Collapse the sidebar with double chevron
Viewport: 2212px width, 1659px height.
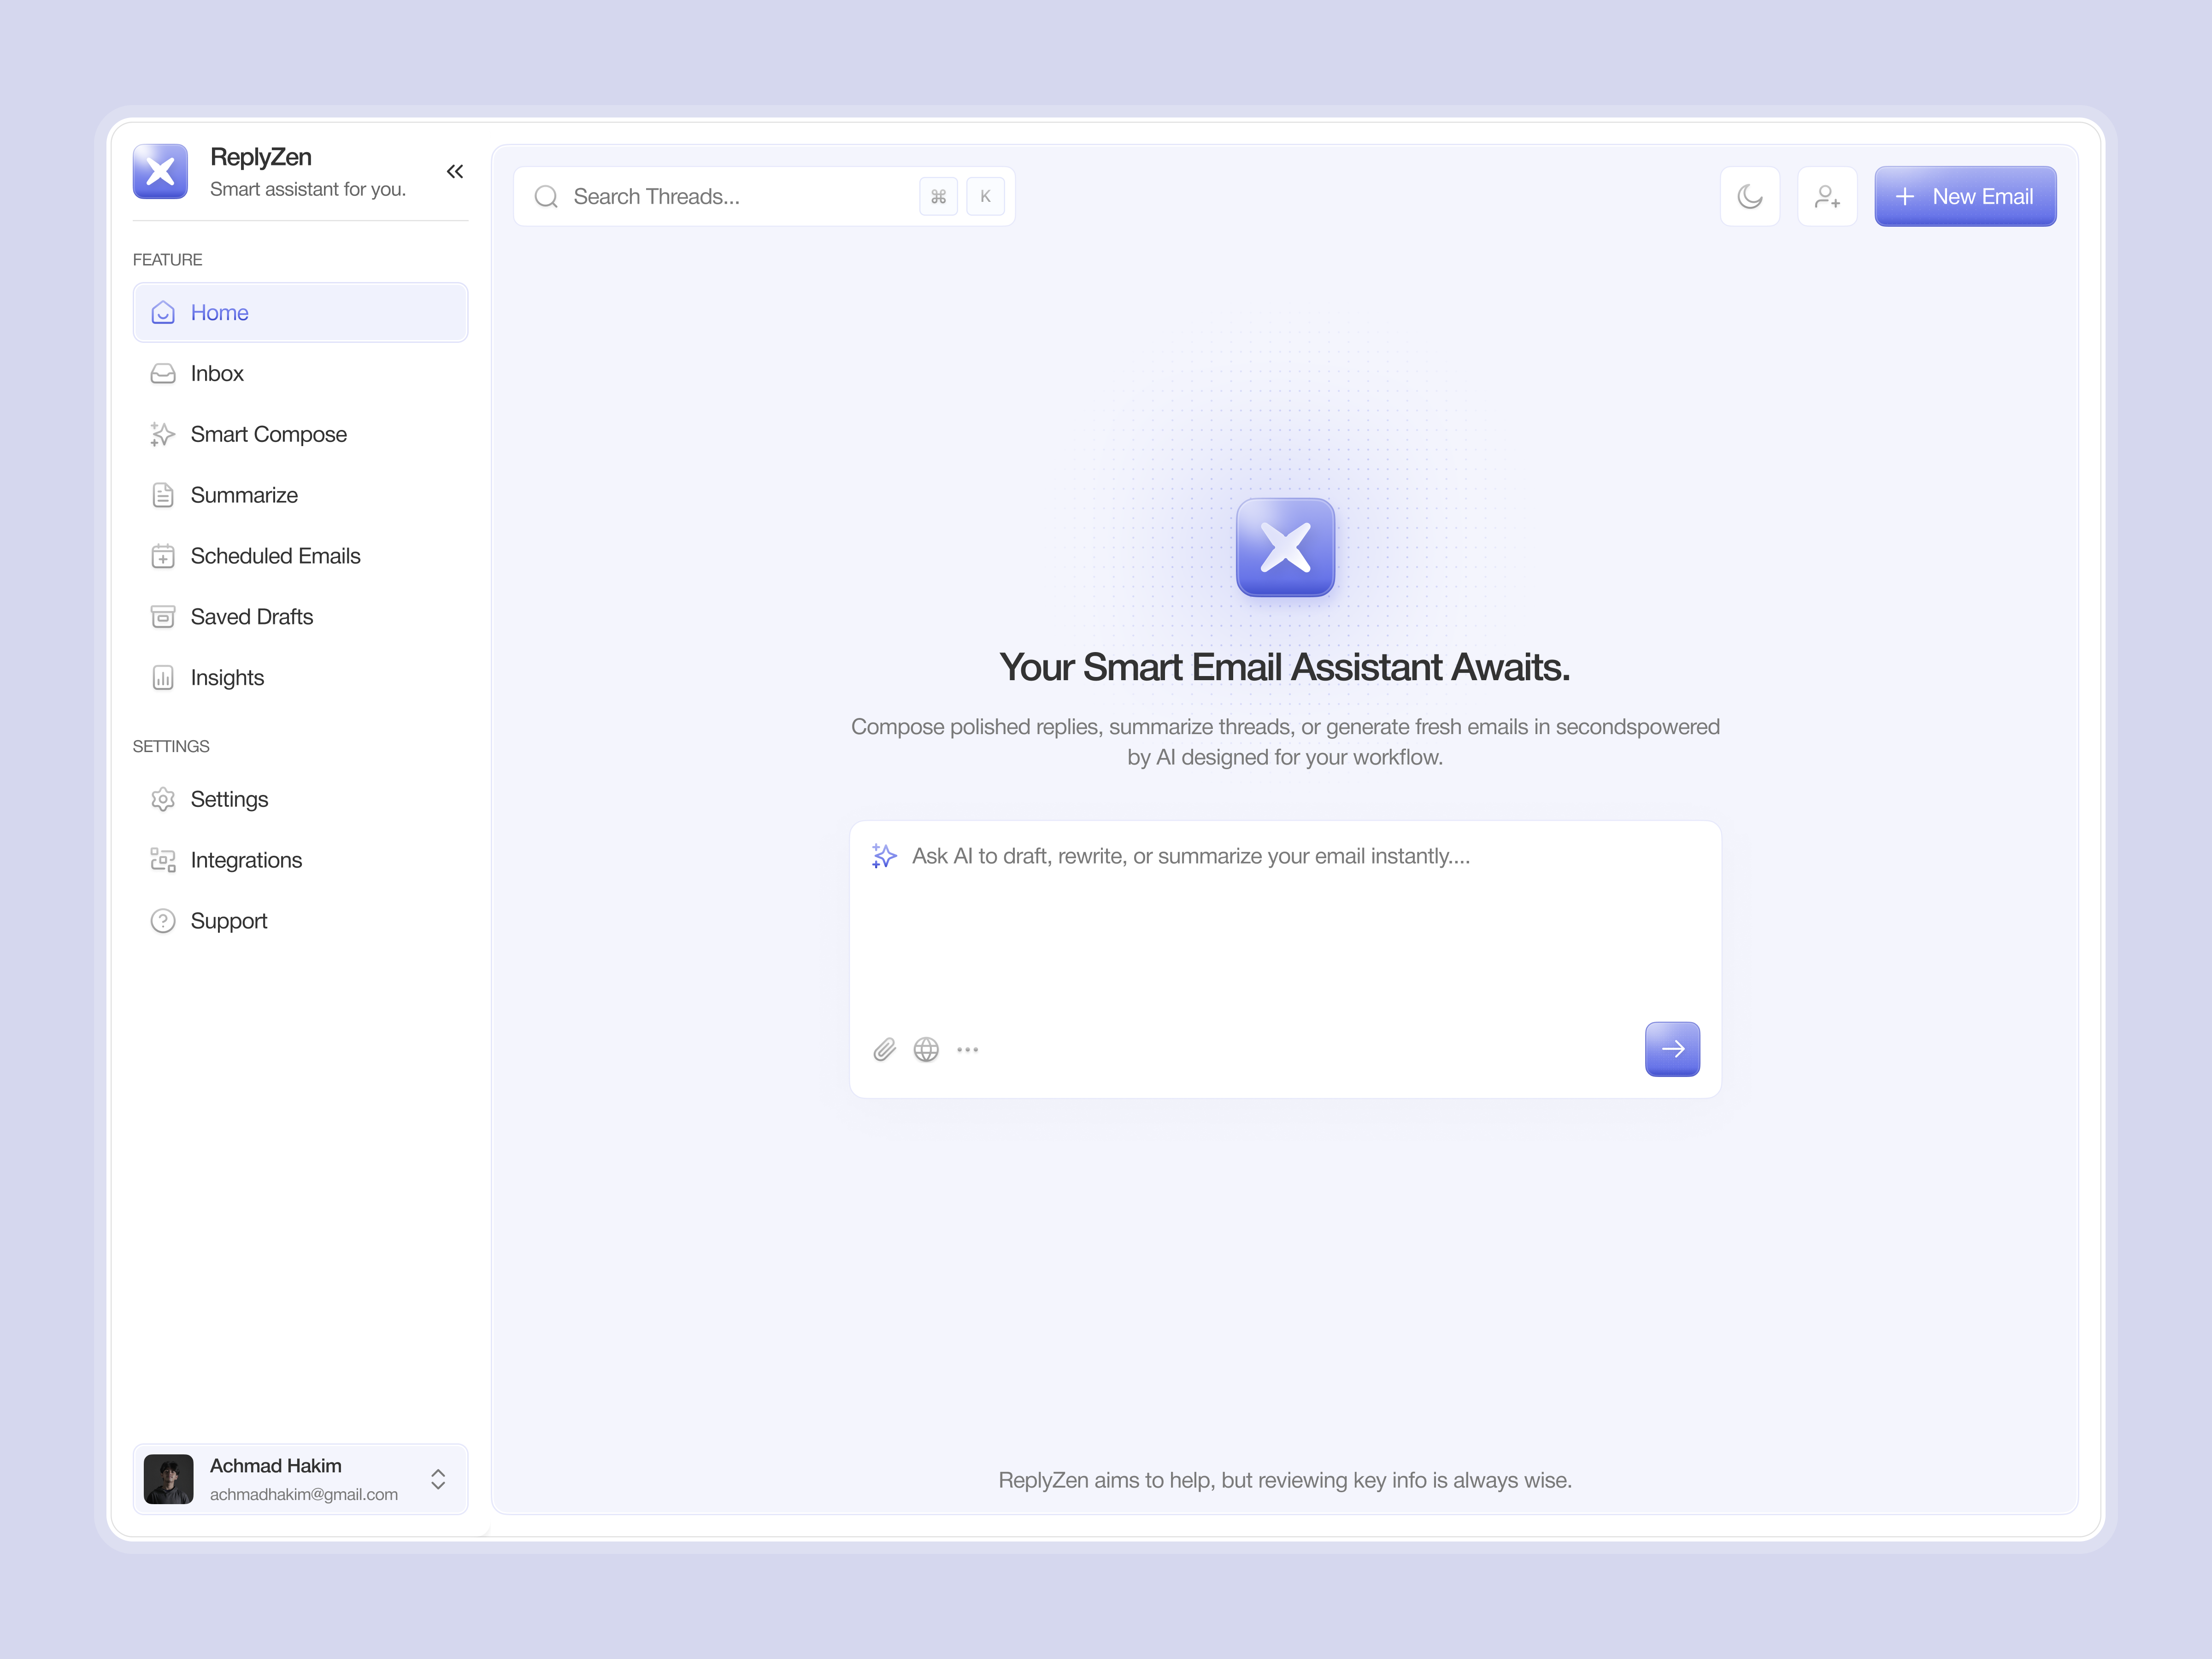455,171
